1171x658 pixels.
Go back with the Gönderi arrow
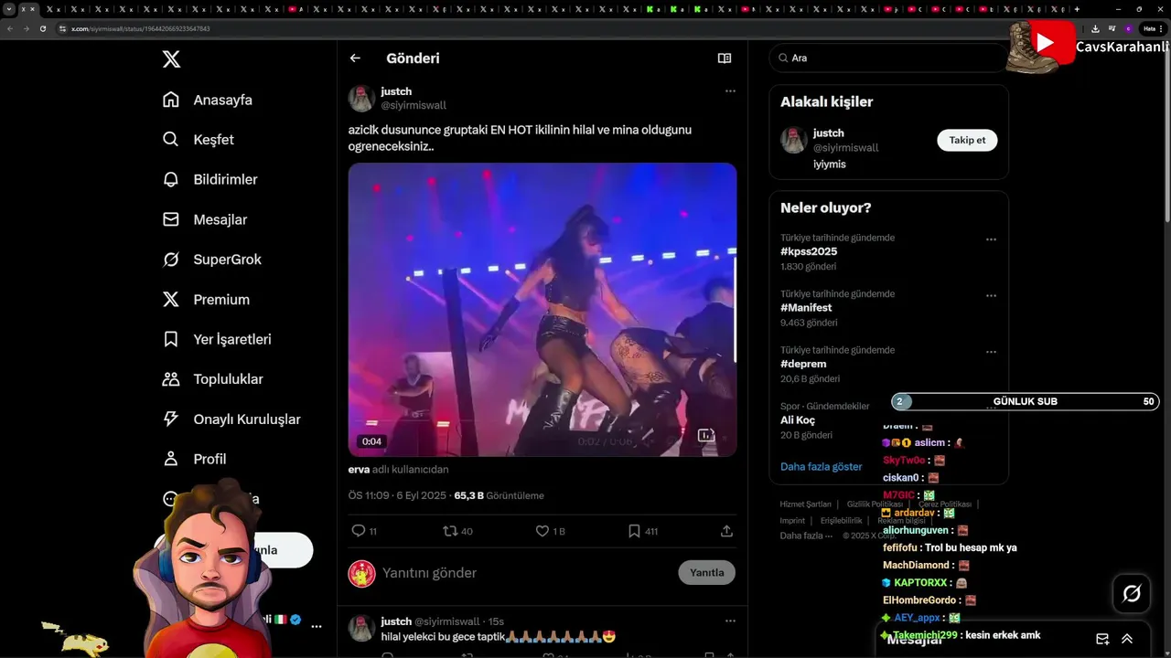tap(355, 58)
